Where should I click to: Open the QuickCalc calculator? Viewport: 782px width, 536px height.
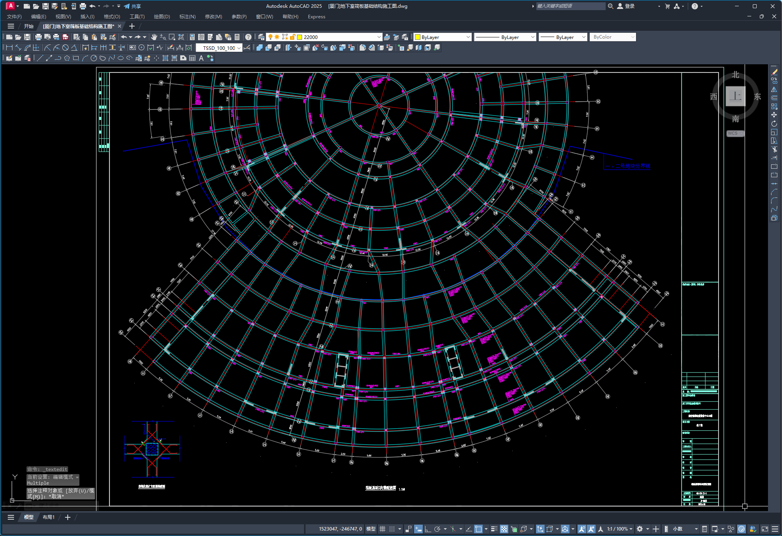(237, 37)
